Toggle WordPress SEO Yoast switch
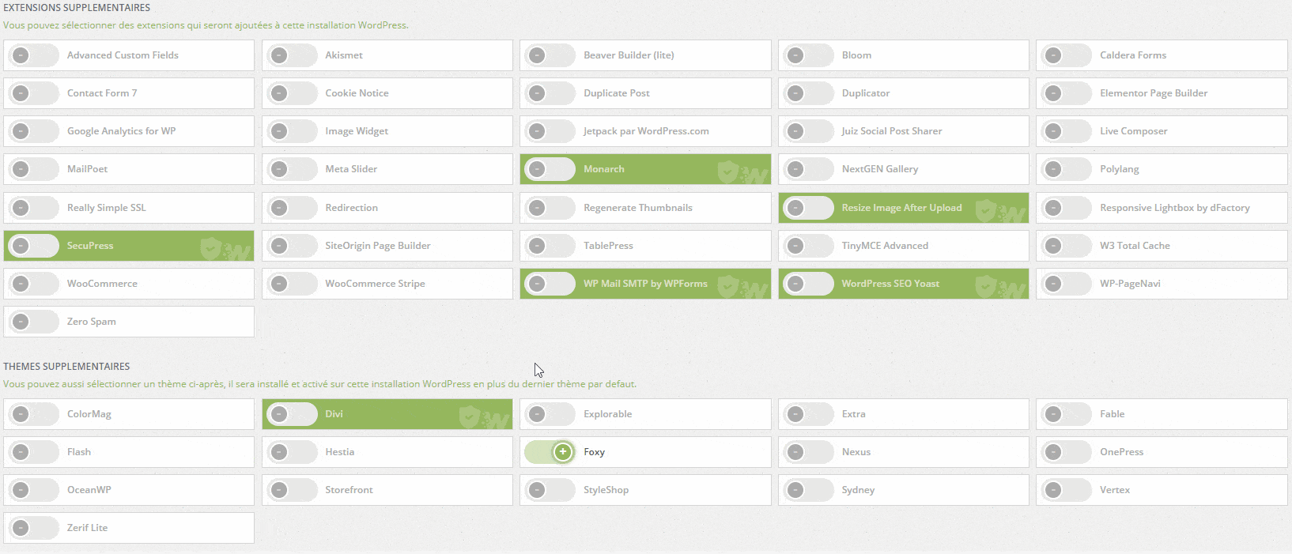The image size is (1292, 554). (808, 284)
